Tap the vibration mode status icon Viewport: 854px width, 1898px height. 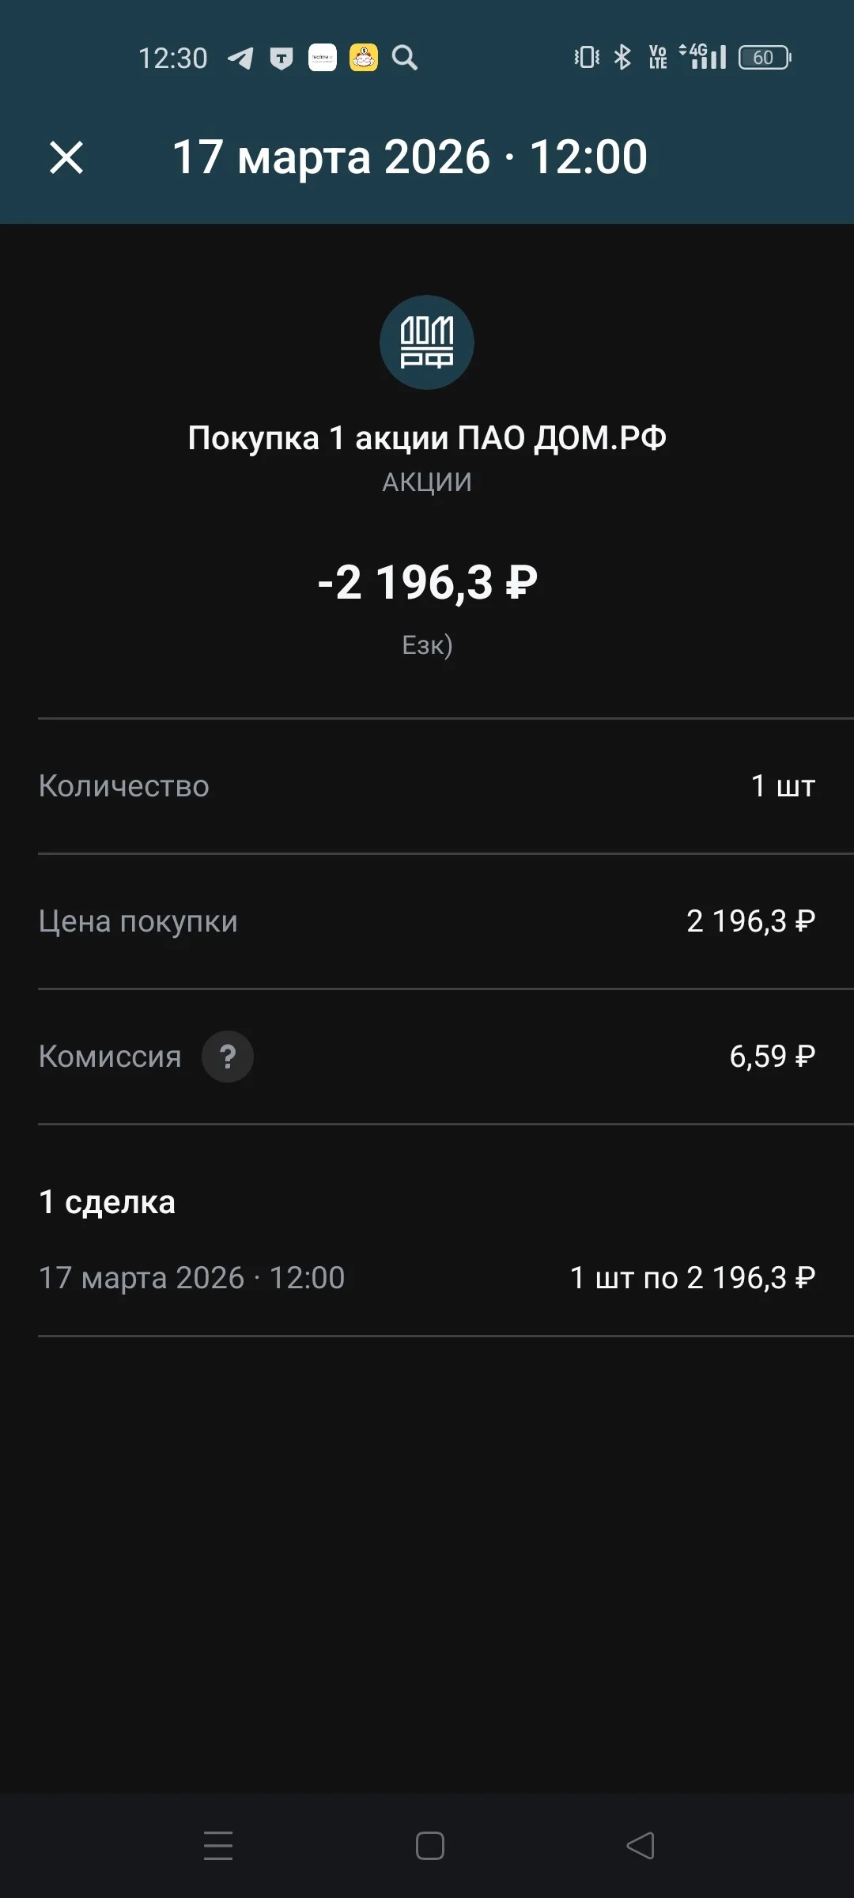(x=587, y=57)
